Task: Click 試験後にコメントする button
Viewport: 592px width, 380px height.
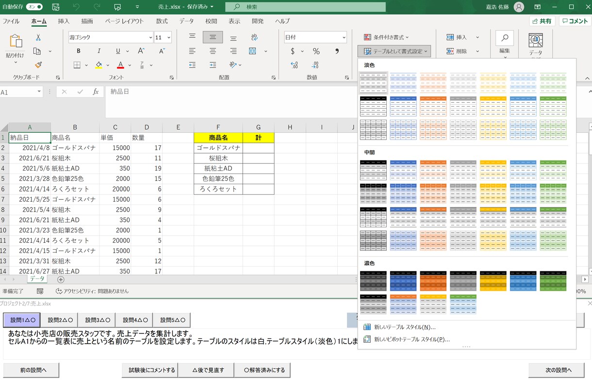Action: pyautogui.click(x=150, y=370)
